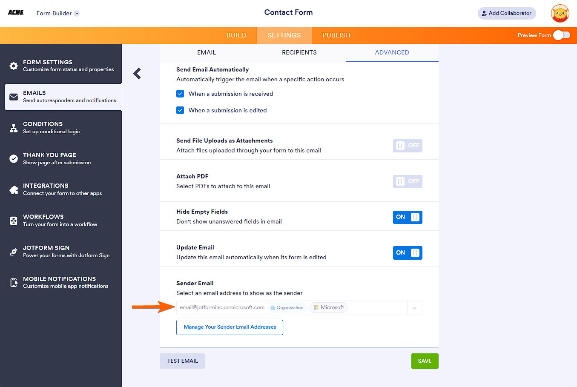Click the back arrow chevron icon

tap(137, 74)
